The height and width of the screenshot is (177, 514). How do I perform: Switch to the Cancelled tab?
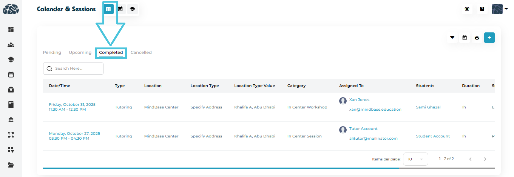141,52
